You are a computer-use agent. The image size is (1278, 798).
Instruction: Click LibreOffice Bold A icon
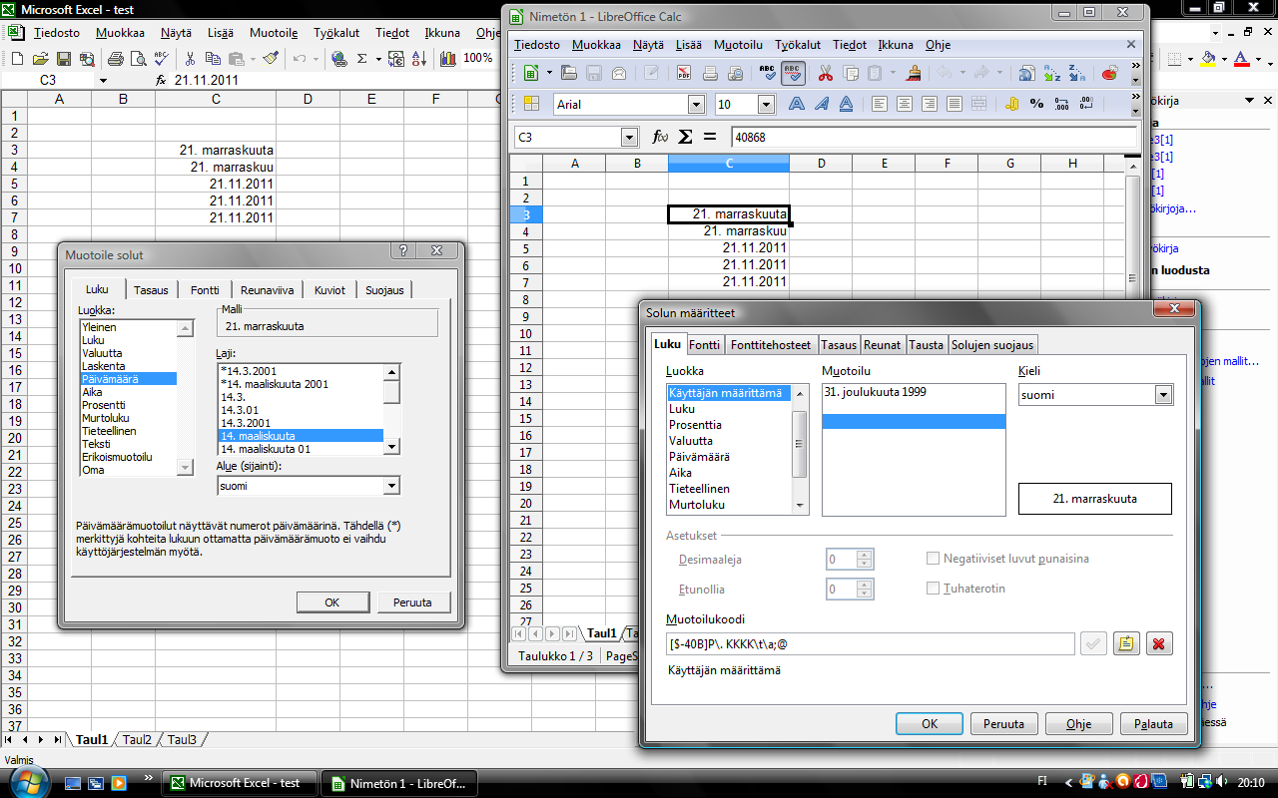(796, 104)
